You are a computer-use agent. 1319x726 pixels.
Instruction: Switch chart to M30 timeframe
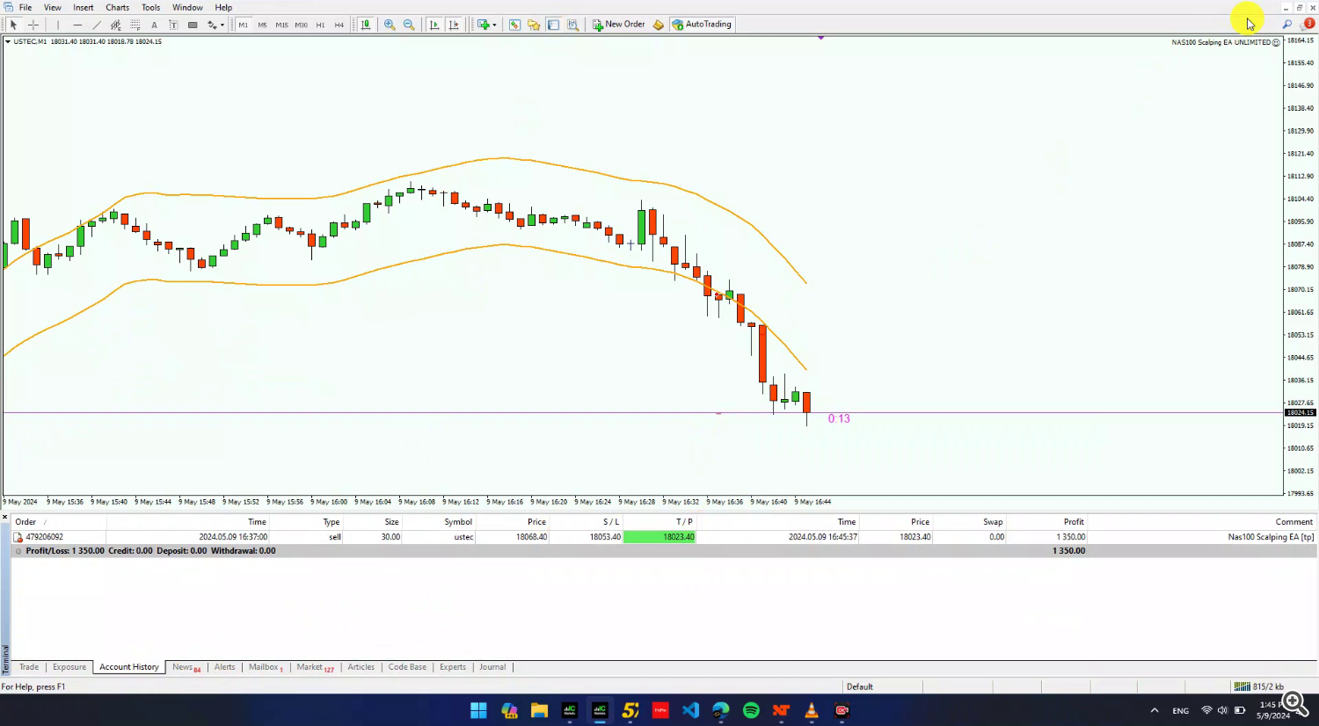coord(301,25)
